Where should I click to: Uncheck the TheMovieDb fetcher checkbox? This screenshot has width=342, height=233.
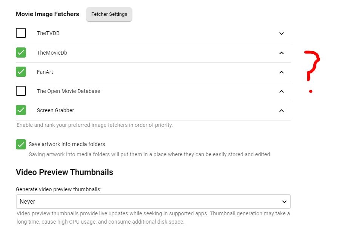click(21, 53)
